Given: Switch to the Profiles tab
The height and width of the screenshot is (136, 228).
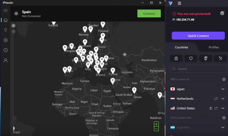Looking at the screenshot, I should coord(214,47).
